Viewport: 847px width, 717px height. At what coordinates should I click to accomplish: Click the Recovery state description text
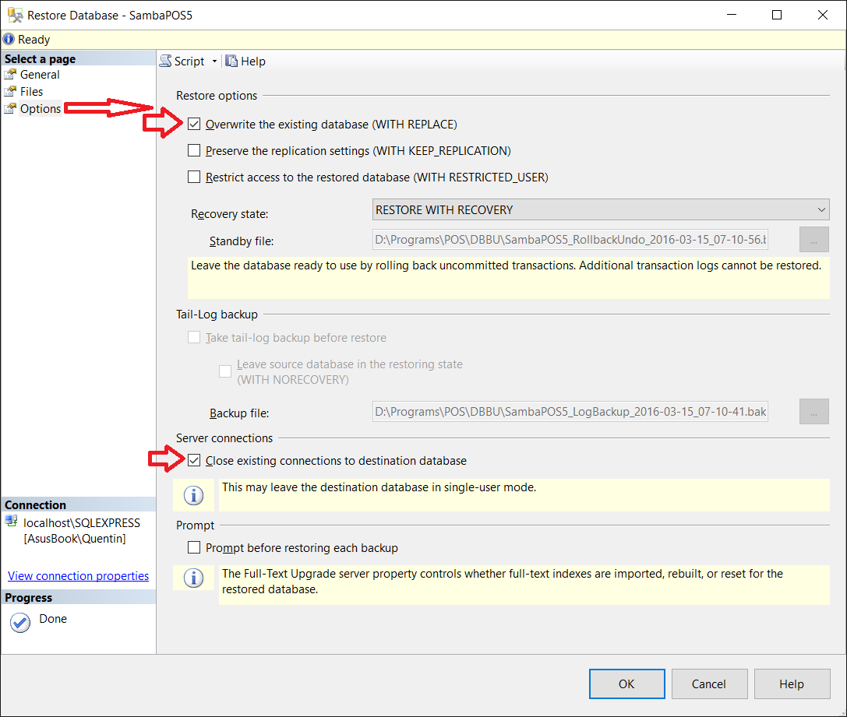click(506, 265)
